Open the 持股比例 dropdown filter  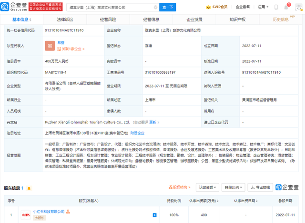click(233, 187)
